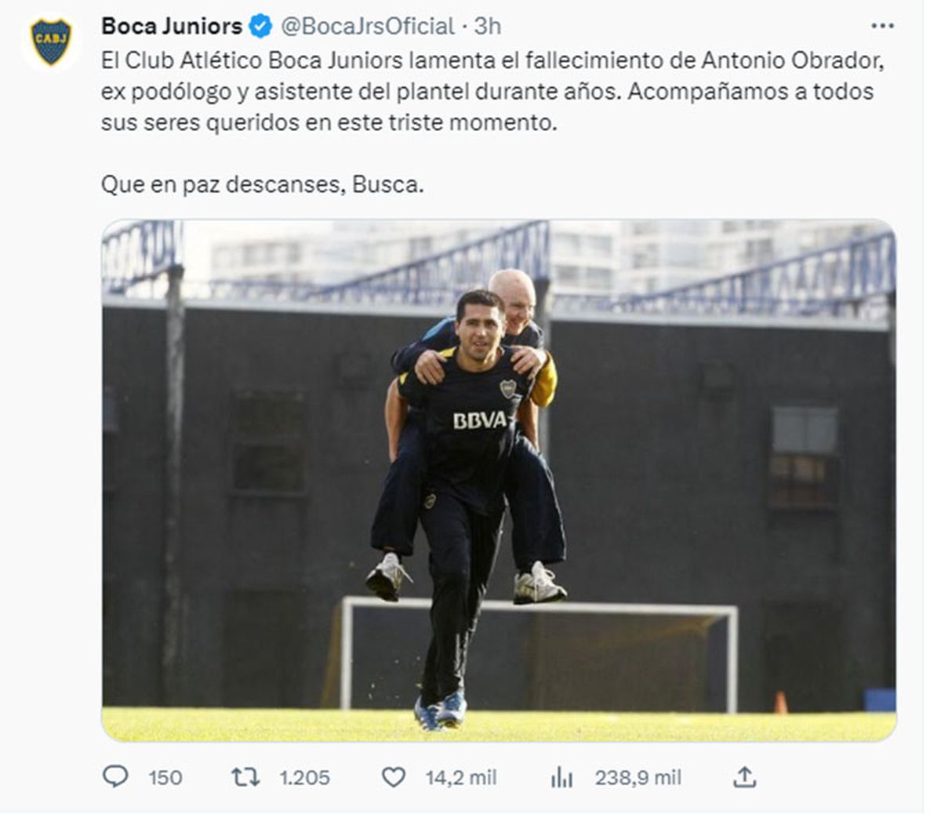This screenshot has height=814, width=941.
Task: Open the reply comment icon
Action: pyautogui.click(x=115, y=776)
